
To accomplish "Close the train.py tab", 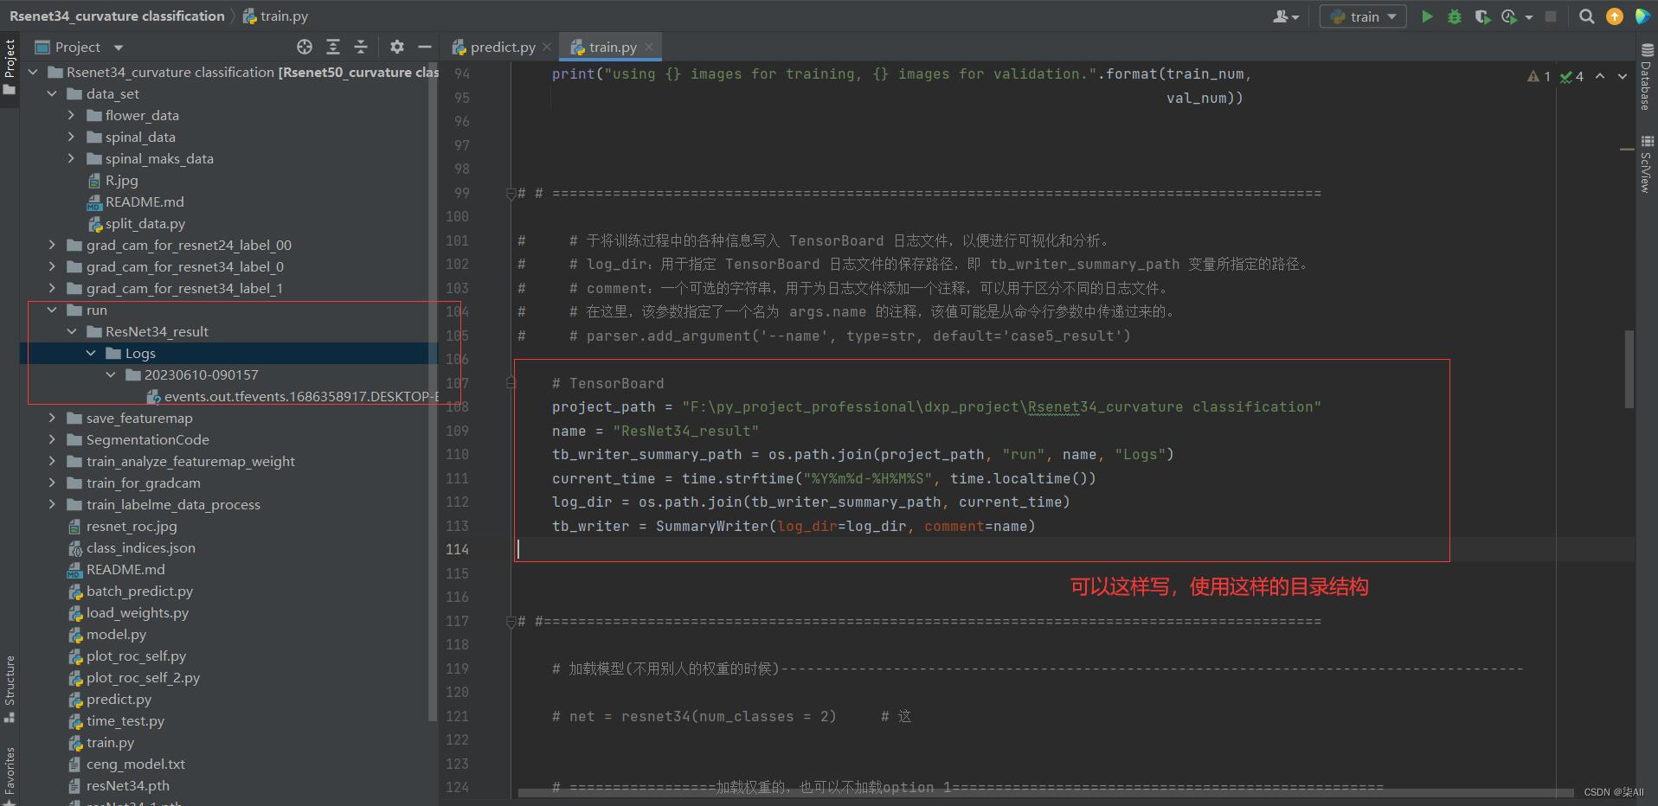I will pos(649,47).
